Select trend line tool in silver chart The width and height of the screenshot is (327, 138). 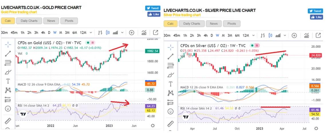[171, 56]
